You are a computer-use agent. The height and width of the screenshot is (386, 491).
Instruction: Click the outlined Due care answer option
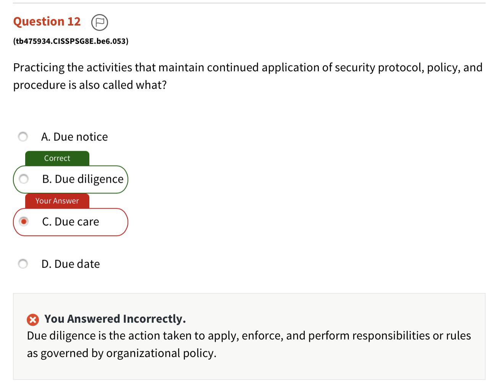click(x=71, y=222)
